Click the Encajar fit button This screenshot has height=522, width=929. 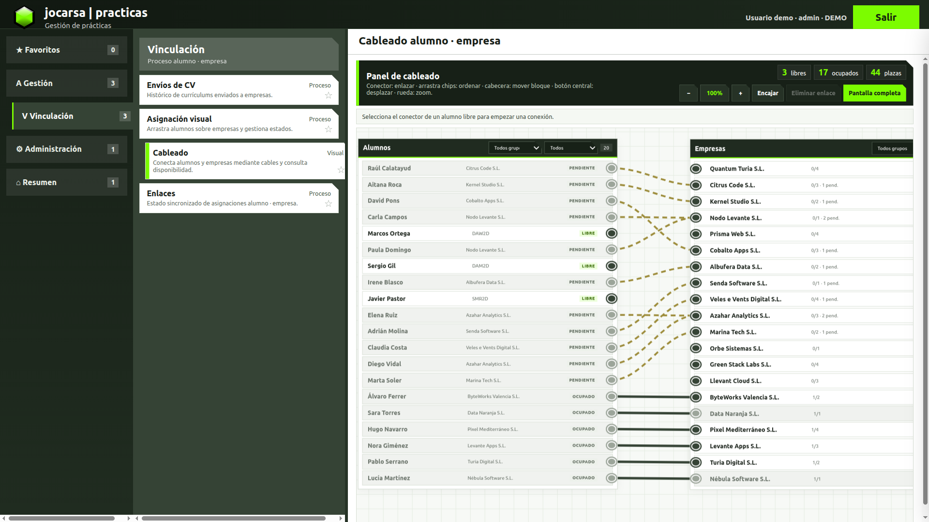tap(767, 93)
